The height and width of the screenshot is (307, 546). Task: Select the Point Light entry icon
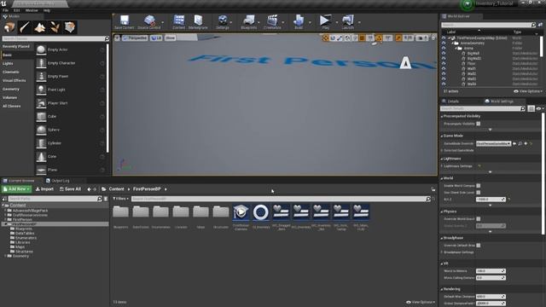[x=41, y=90]
